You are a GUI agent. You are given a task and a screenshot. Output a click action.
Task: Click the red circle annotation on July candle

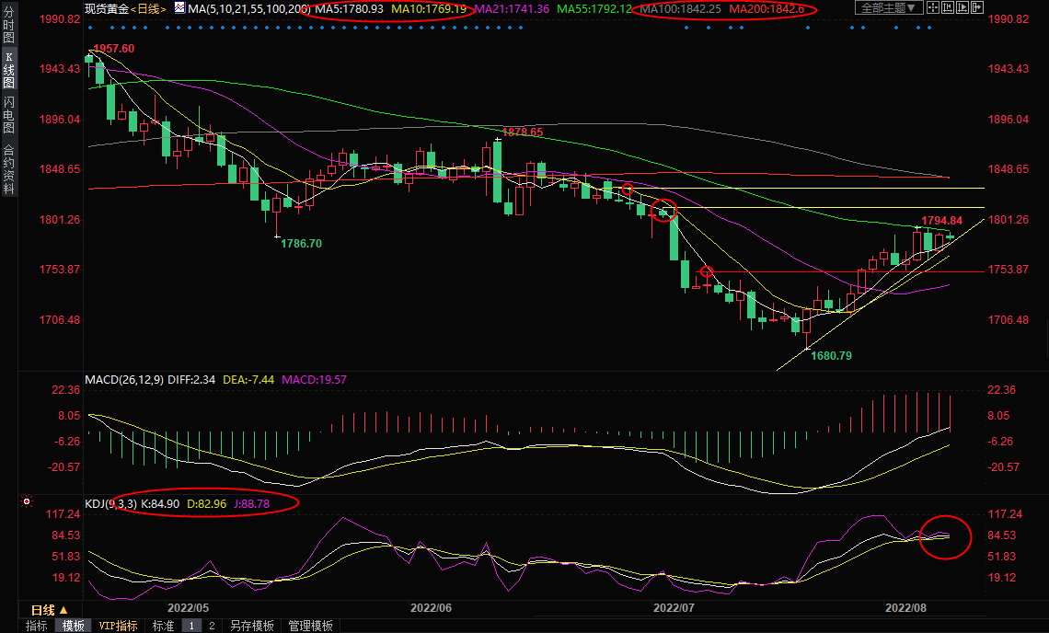[x=665, y=210]
